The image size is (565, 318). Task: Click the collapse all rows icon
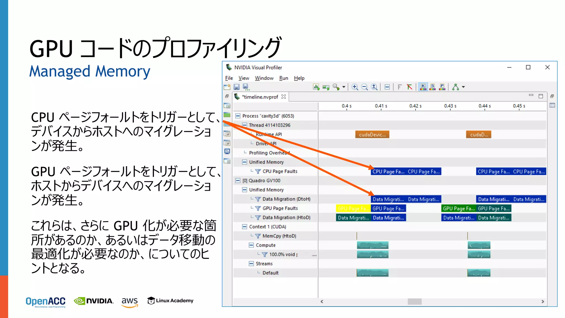coord(387,87)
